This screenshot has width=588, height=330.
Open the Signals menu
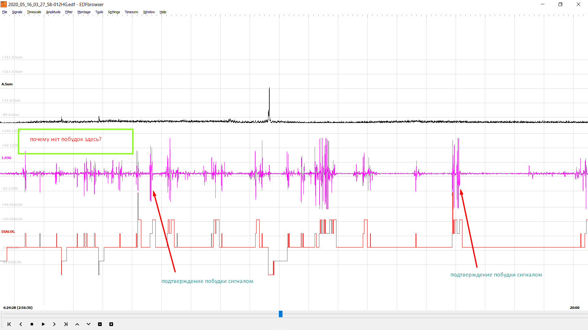(17, 12)
